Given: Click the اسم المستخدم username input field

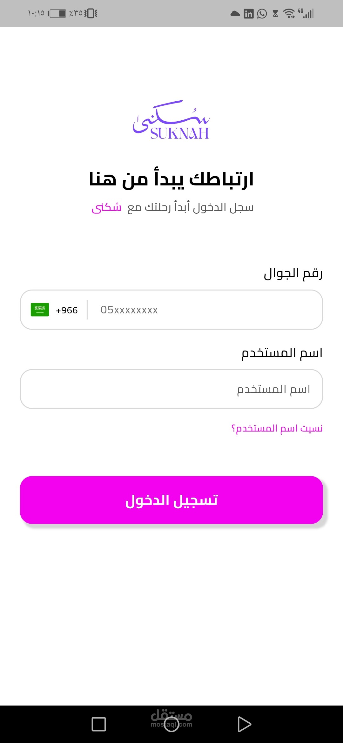Looking at the screenshot, I should (x=171, y=389).
